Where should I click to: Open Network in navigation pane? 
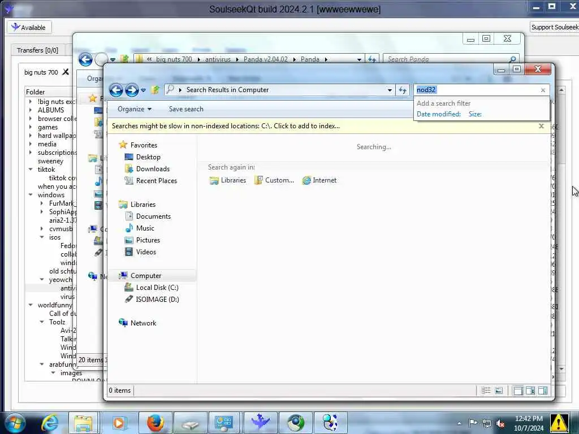143,323
